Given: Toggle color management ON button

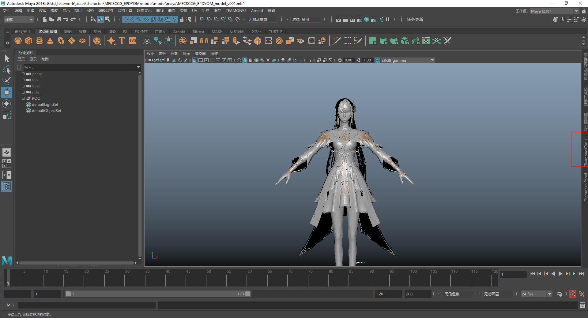Looking at the screenshot, I should [x=377, y=60].
